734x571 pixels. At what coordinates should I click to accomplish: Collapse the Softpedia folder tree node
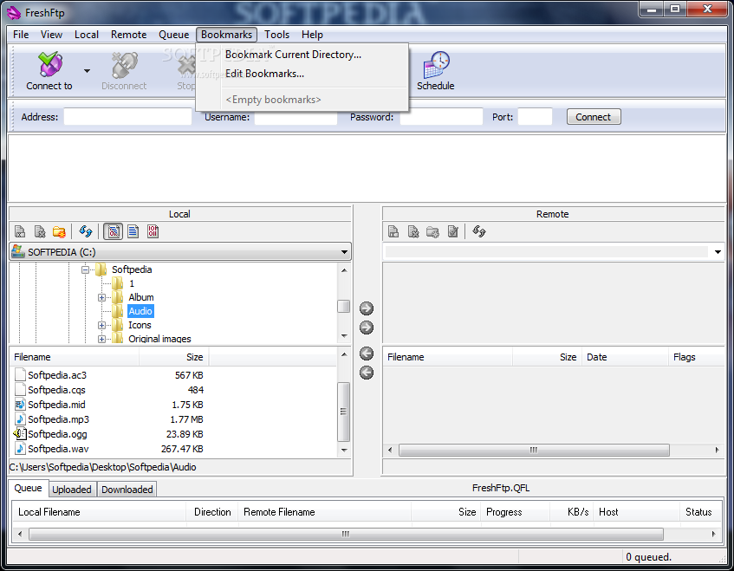(x=85, y=269)
